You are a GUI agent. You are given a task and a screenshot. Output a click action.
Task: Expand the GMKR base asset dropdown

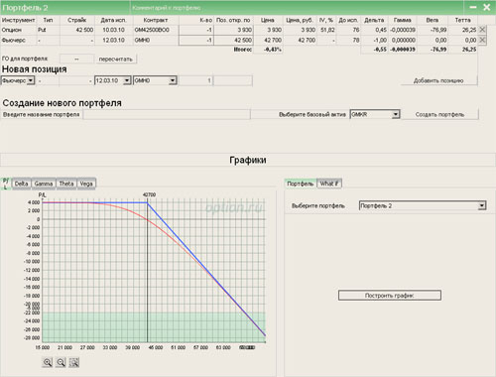(x=396, y=114)
